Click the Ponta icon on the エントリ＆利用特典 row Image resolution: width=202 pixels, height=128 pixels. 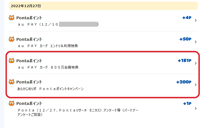click(x=12, y=39)
